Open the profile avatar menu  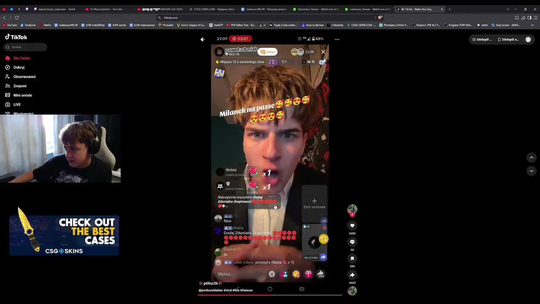(528, 39)
